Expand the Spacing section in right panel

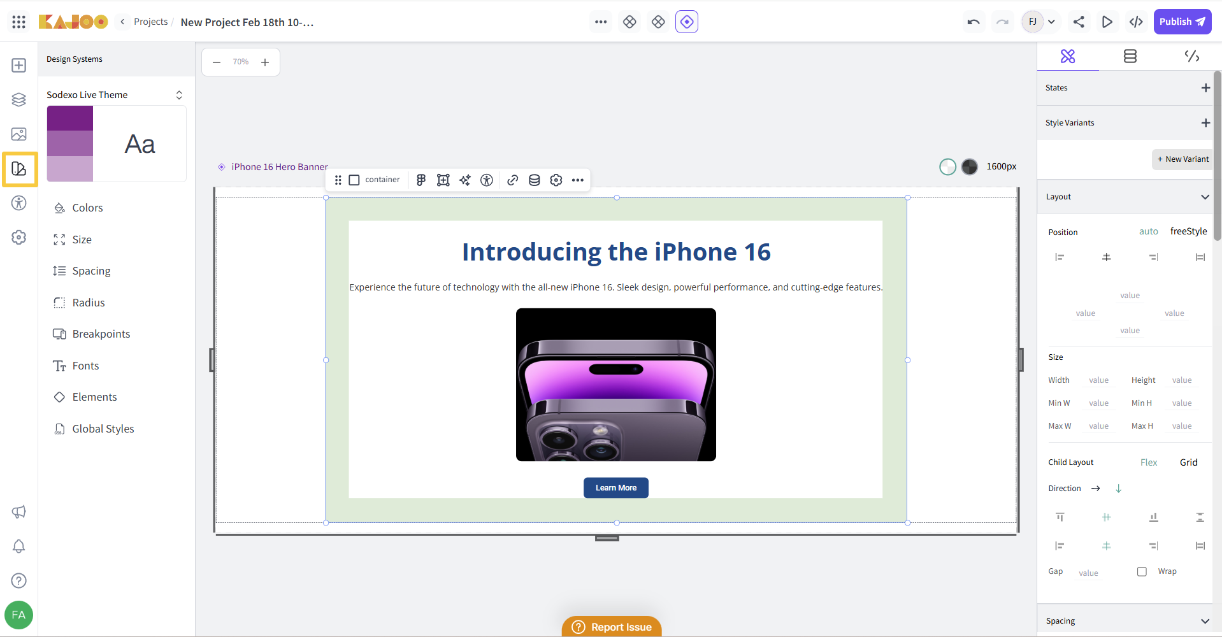click(x=1205, y=621)
